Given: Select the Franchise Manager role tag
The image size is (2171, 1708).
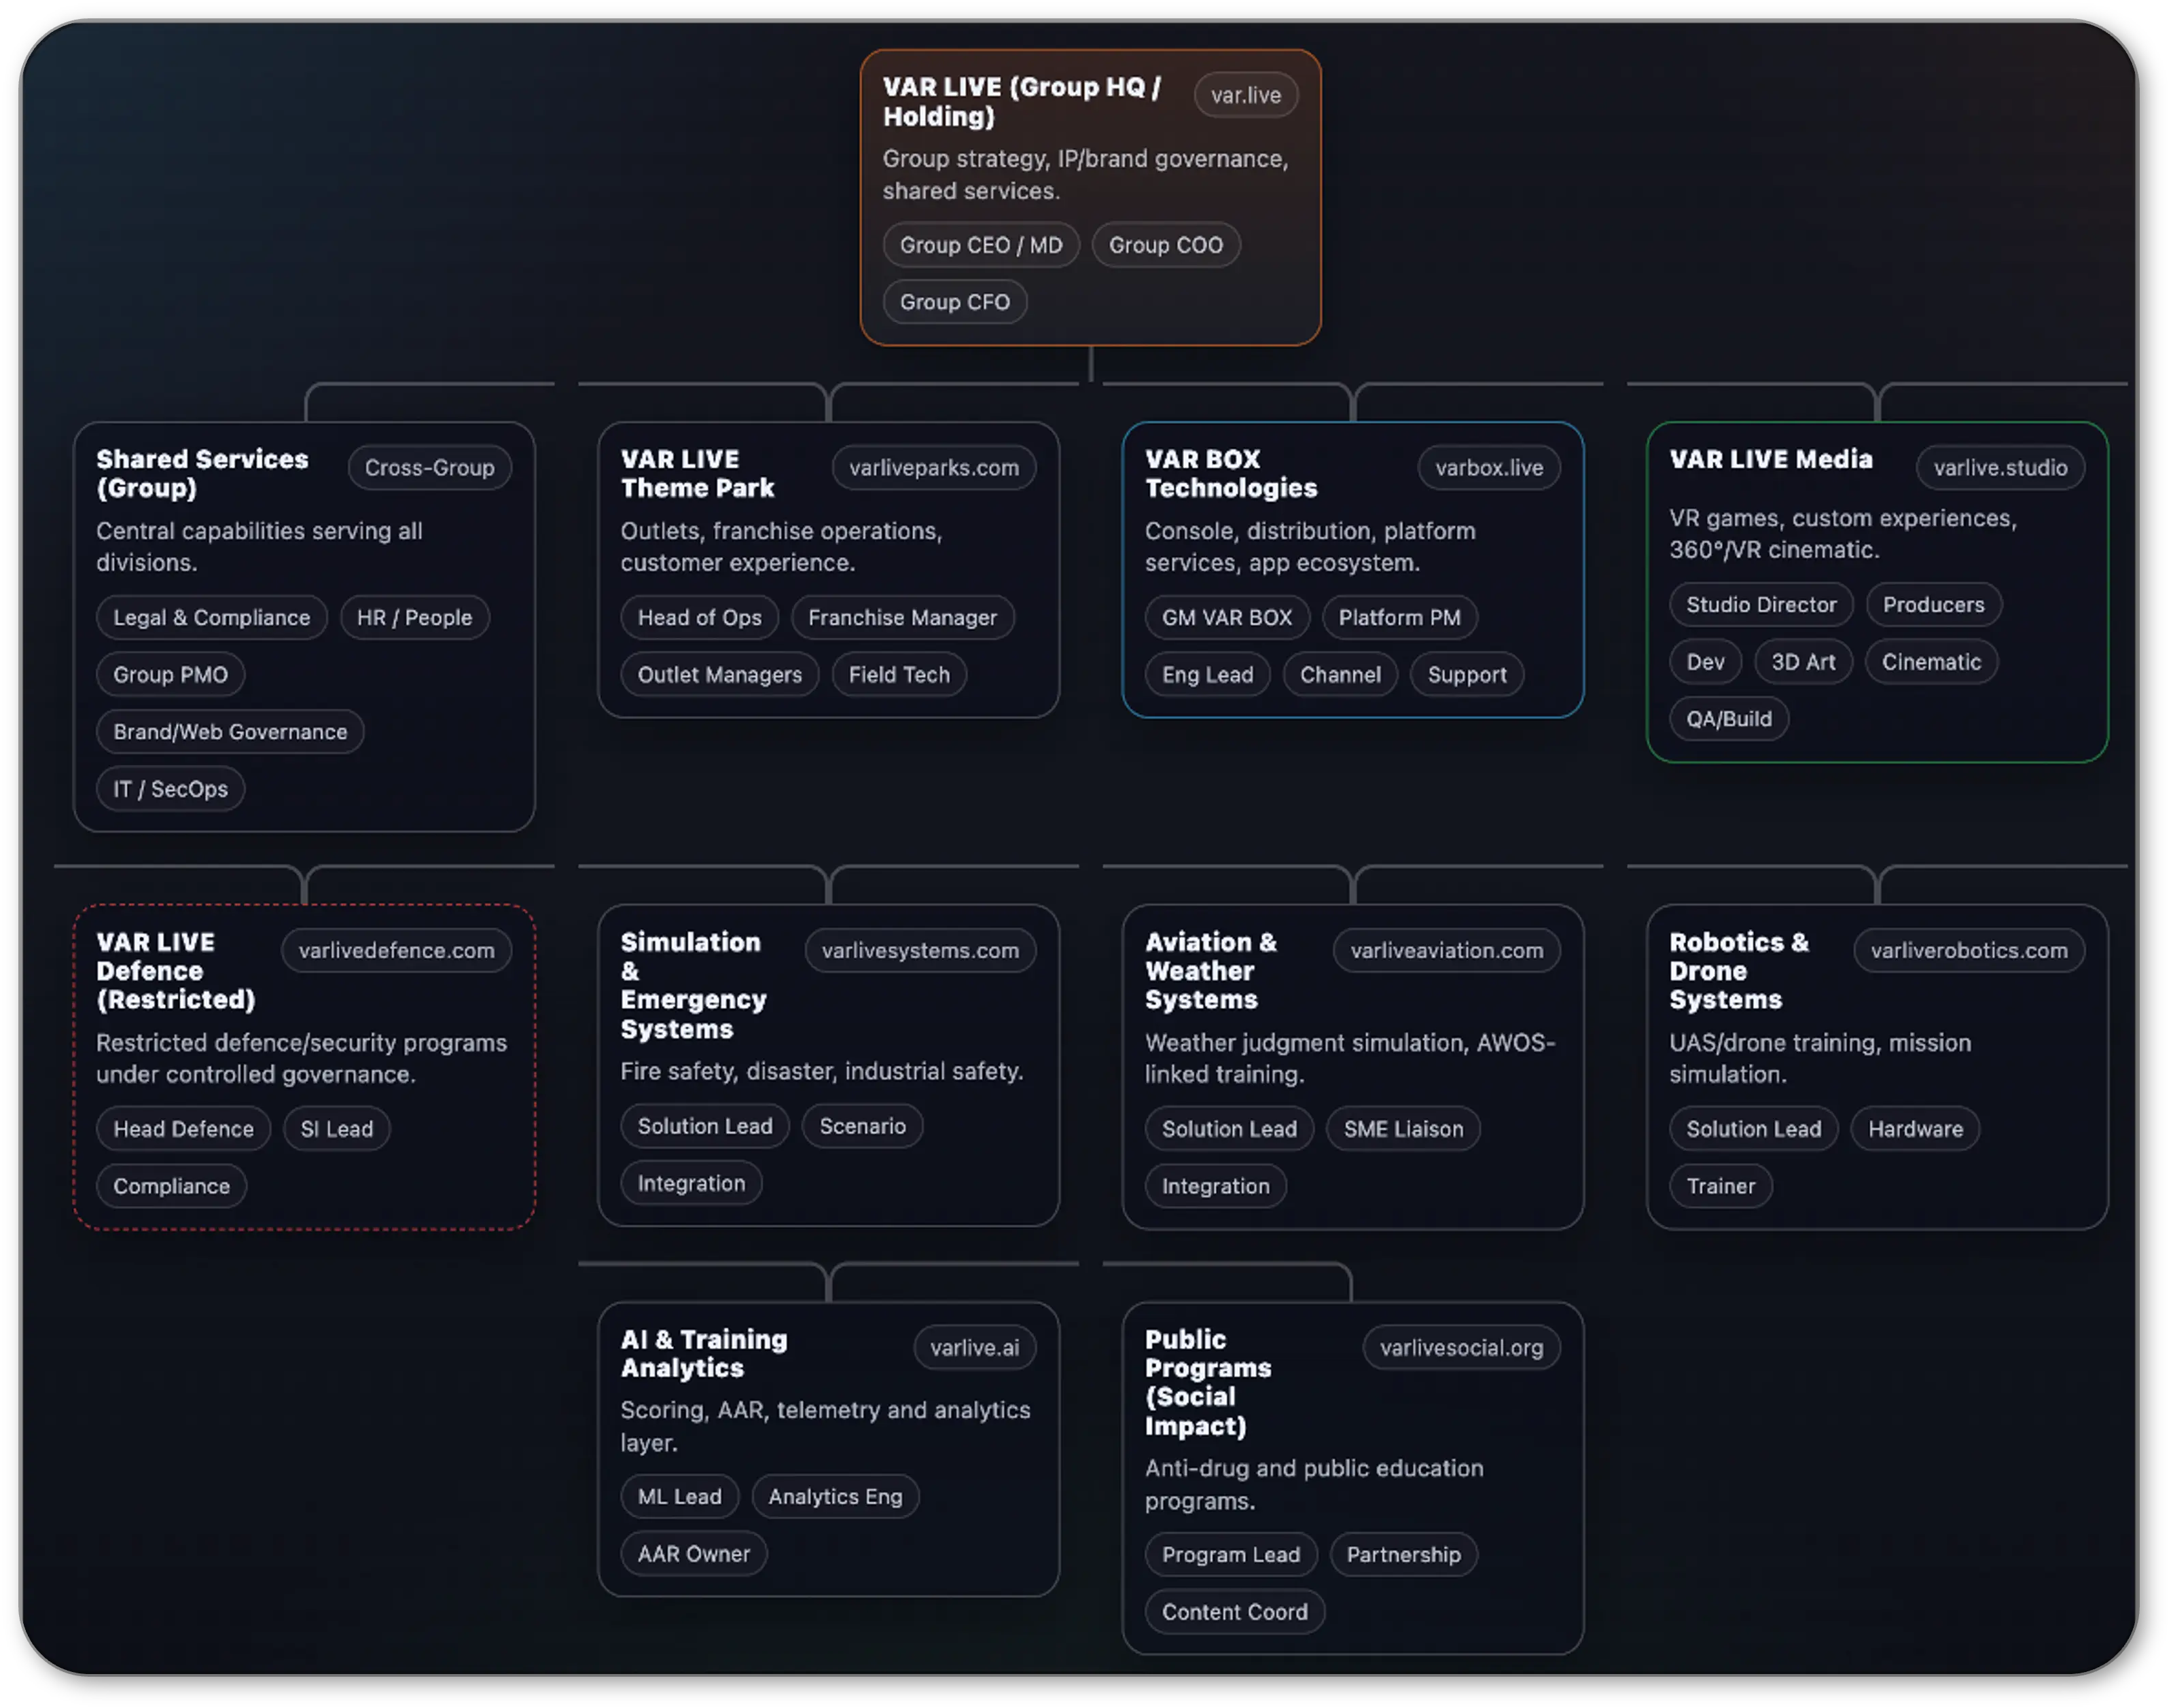Looking at the screenshot, I should click(x=903, y=618).
